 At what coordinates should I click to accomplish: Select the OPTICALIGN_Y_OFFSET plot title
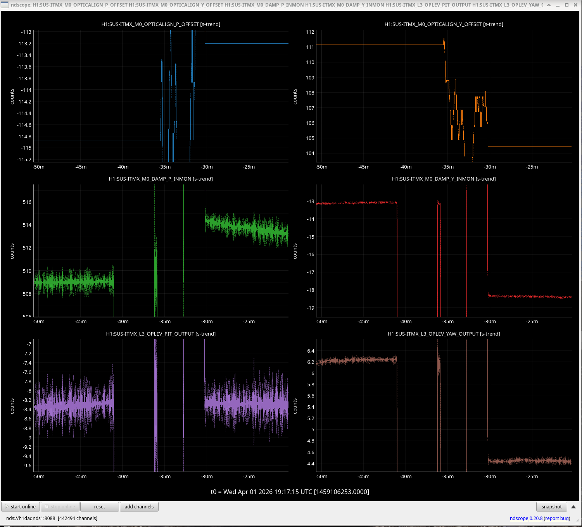click(444, 24)
